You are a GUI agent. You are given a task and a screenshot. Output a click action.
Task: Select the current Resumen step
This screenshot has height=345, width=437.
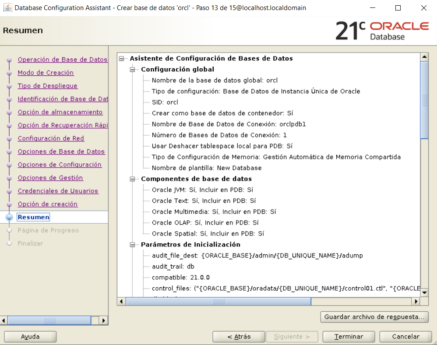tap(33, 217)
